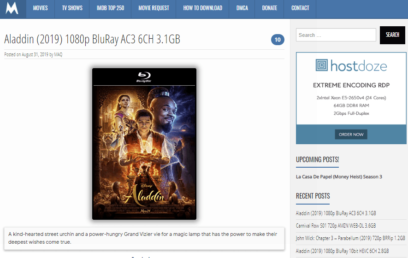Focus the Search input field
408x258 pixels.
(336, 35)
